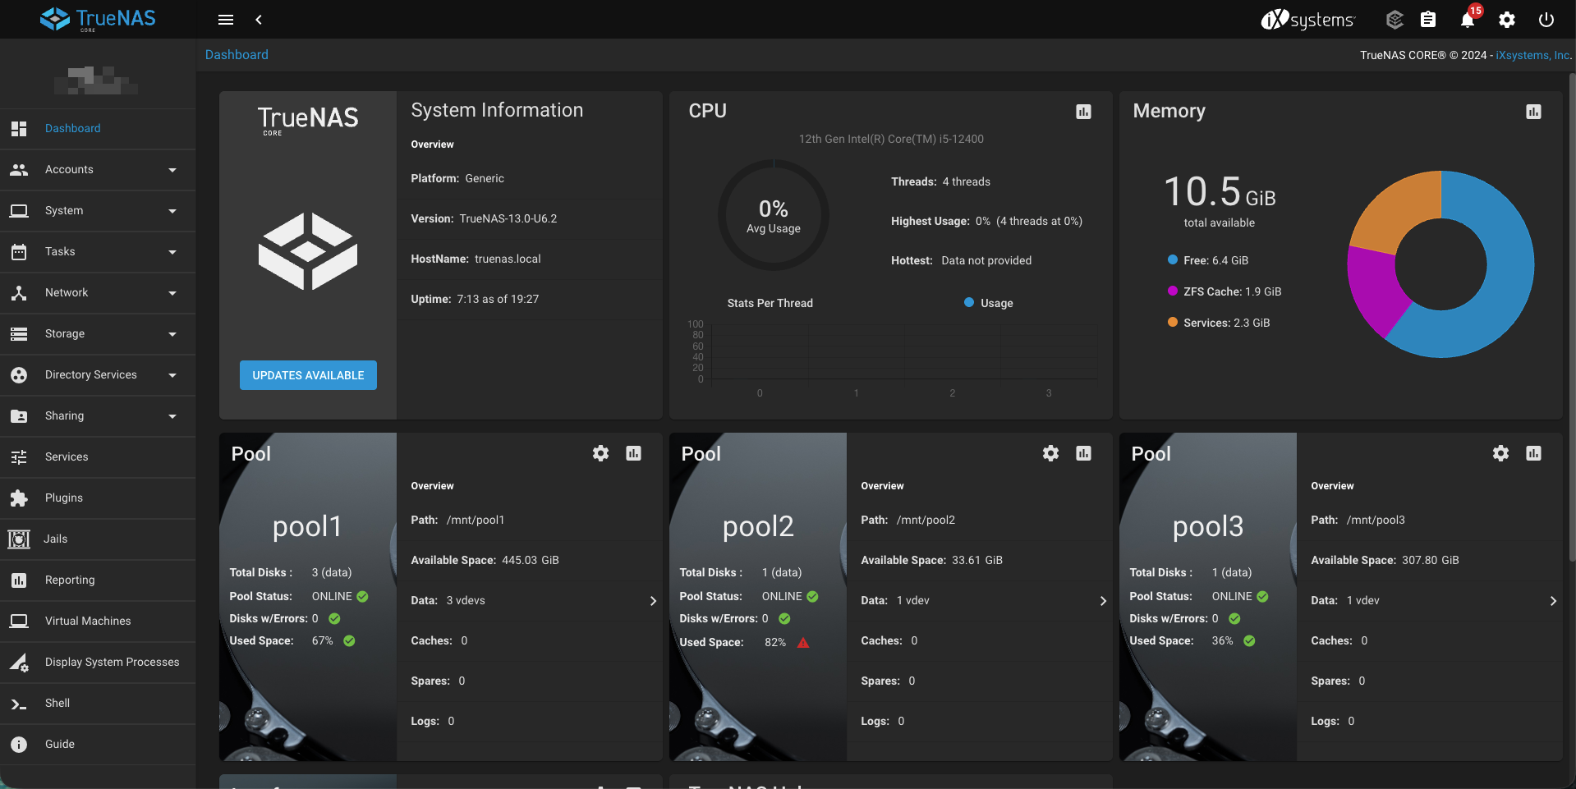The width and height of the screenshot is (1576, 789).
Task: Open pool2 settings gear icon
Action: point(1050,453)
